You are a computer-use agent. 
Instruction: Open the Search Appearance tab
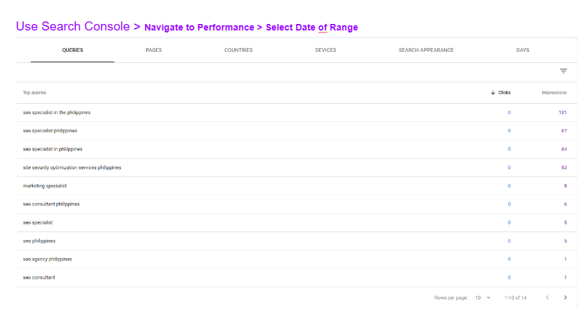[426, 50]
